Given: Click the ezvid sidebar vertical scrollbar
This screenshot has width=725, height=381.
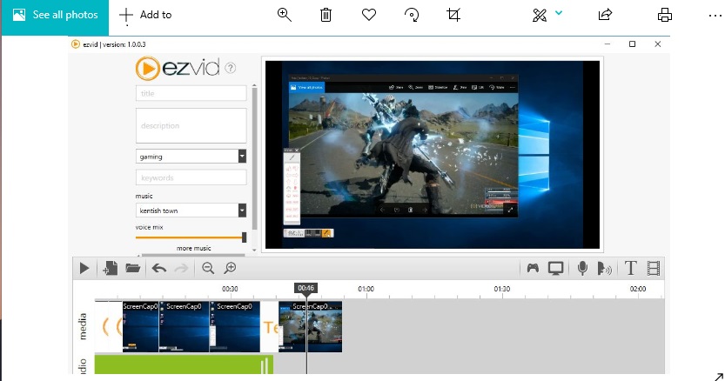Looking at the screenshot, I should [x=254, y=157].
